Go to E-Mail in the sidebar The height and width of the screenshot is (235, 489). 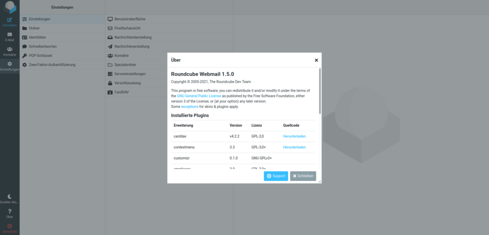10,37
